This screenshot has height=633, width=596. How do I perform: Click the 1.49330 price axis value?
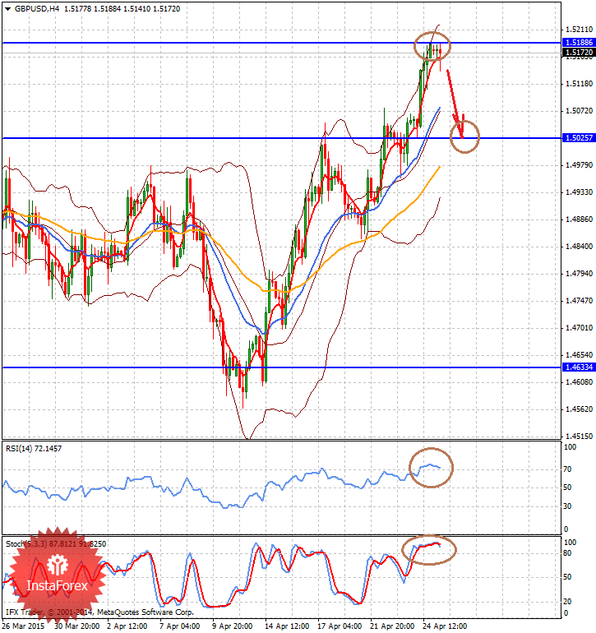[x=579, y=192]
